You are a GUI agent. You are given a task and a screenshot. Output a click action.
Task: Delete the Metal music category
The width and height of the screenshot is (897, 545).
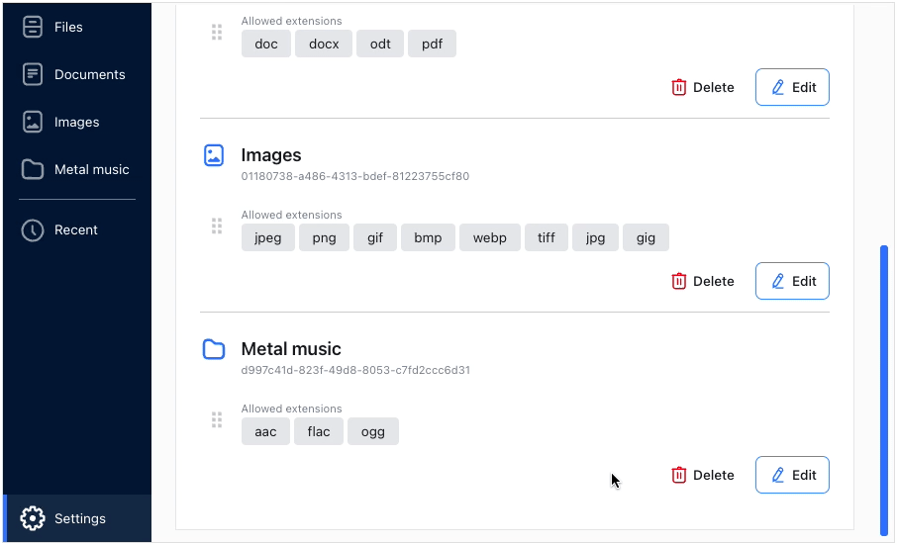click(x=703, y=475)
